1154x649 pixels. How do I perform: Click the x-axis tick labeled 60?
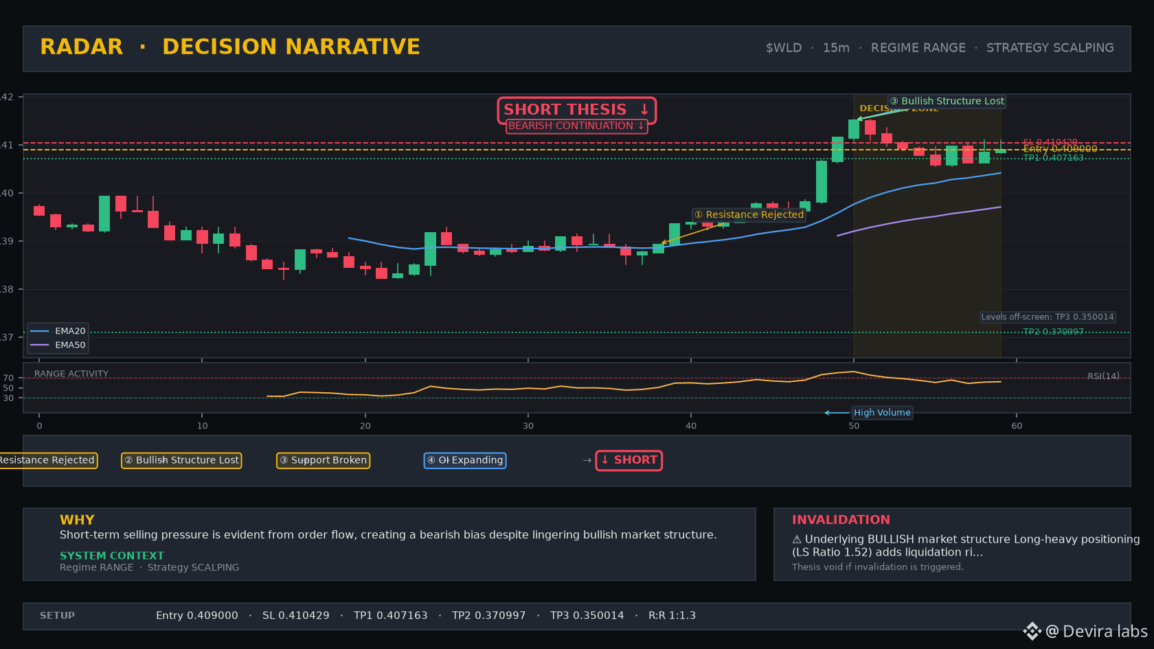tap(1017, 426)
